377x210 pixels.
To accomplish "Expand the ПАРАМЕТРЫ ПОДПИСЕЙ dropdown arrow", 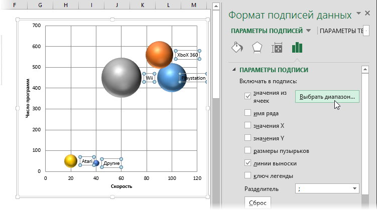I will tap(308, 31).
